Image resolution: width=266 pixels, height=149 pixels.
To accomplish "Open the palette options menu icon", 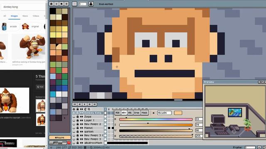I will click(x=66, y=4).
